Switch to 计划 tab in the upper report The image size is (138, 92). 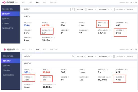30,2
